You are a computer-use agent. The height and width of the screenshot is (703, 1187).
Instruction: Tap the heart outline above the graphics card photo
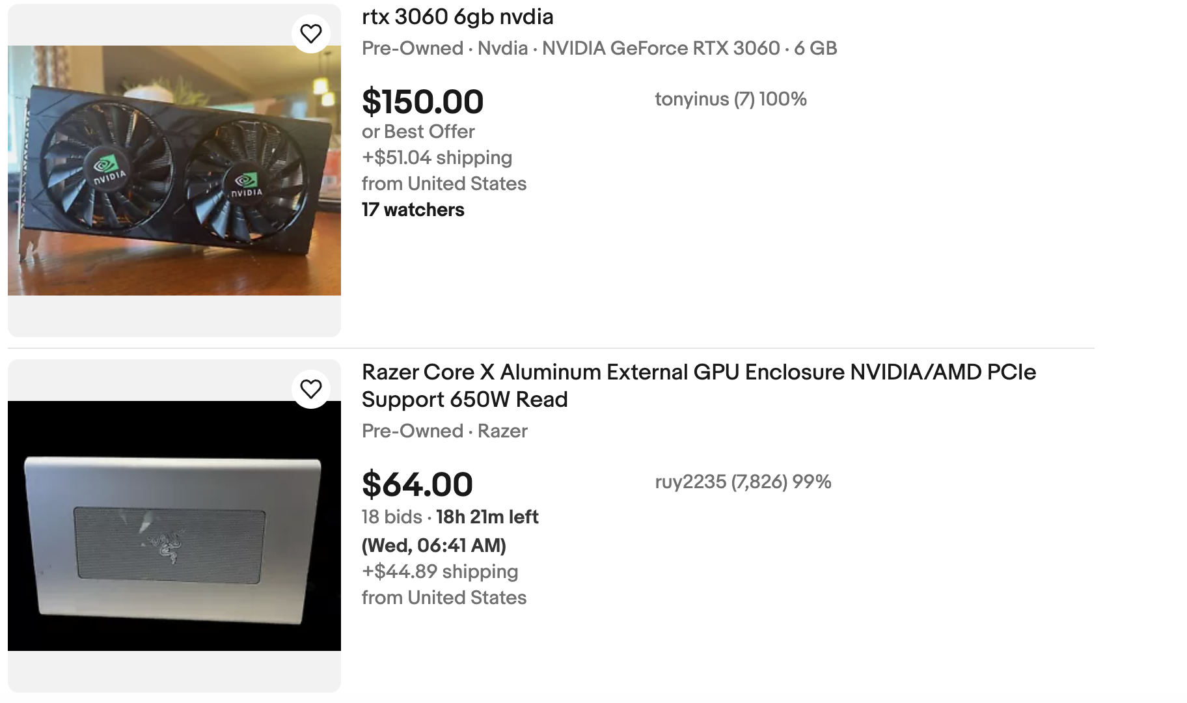click(x=311, y=33)
